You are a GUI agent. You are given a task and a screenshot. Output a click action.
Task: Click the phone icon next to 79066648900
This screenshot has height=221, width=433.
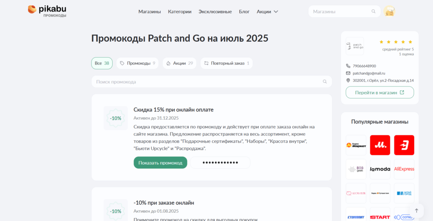click(348, 66)
